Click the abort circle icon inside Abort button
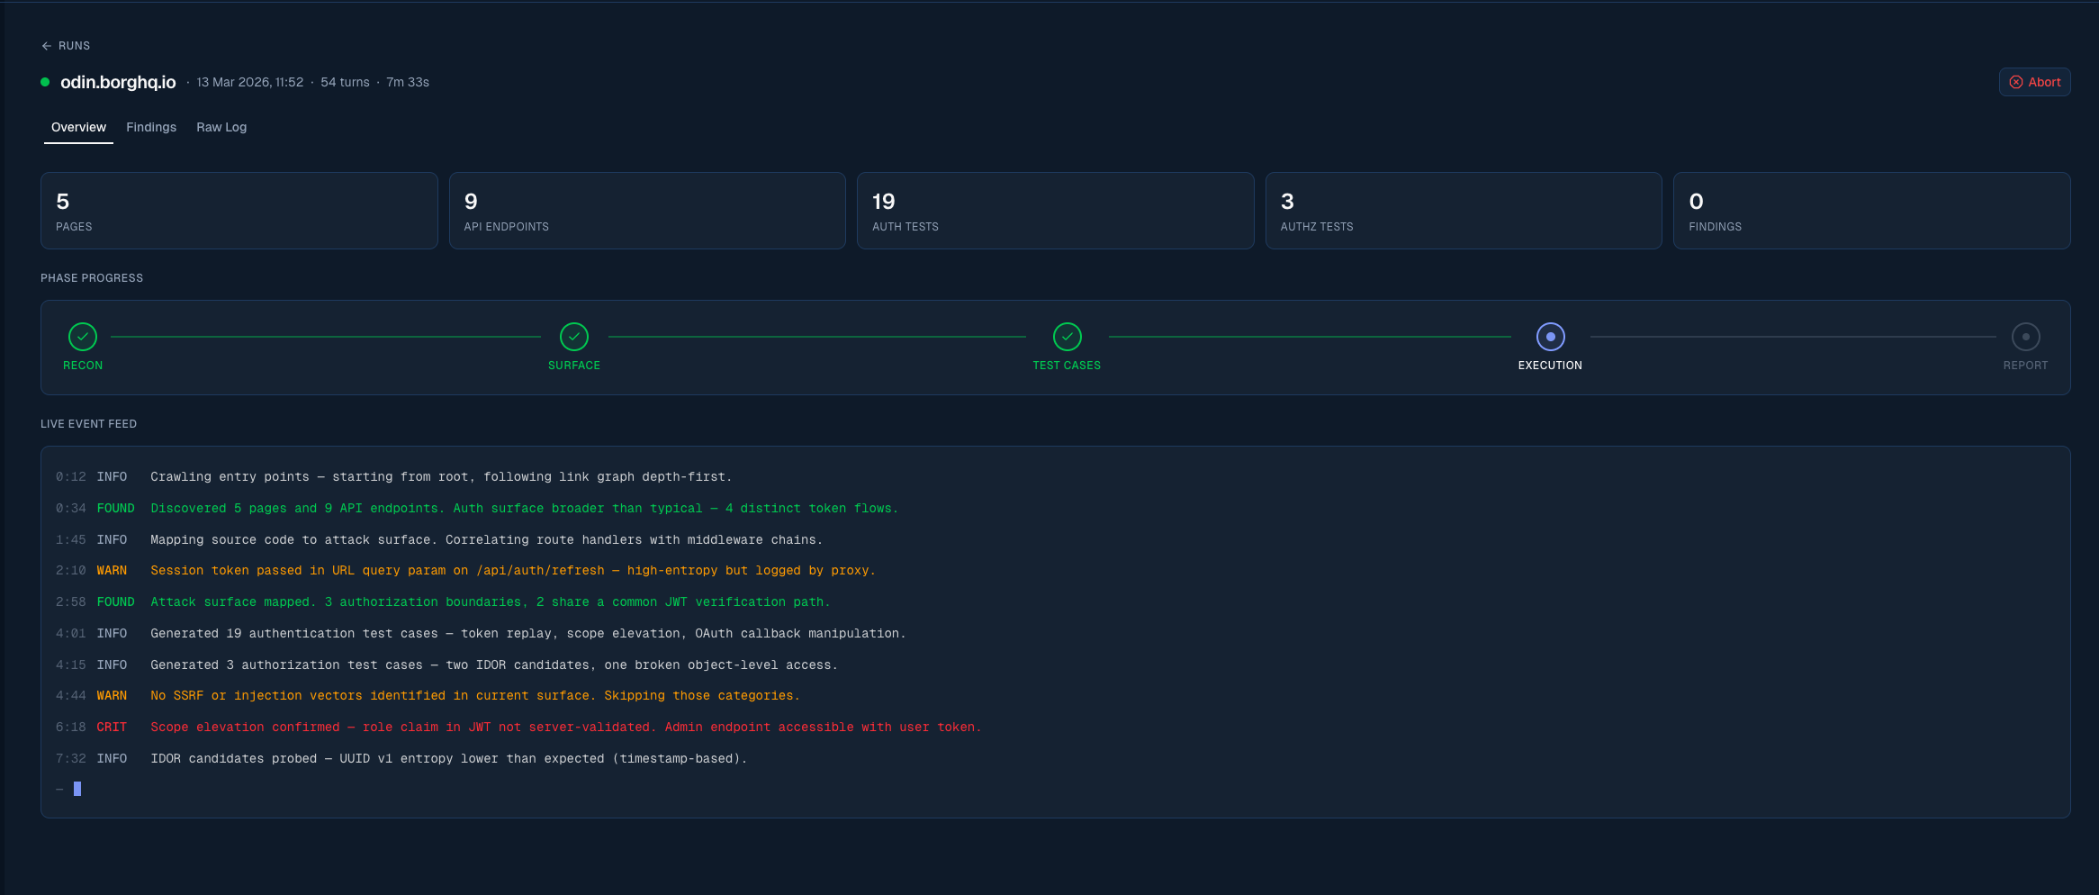The height and width of the screenshot is (895, 2099). pyautogui.click(x=2016, y=82)
